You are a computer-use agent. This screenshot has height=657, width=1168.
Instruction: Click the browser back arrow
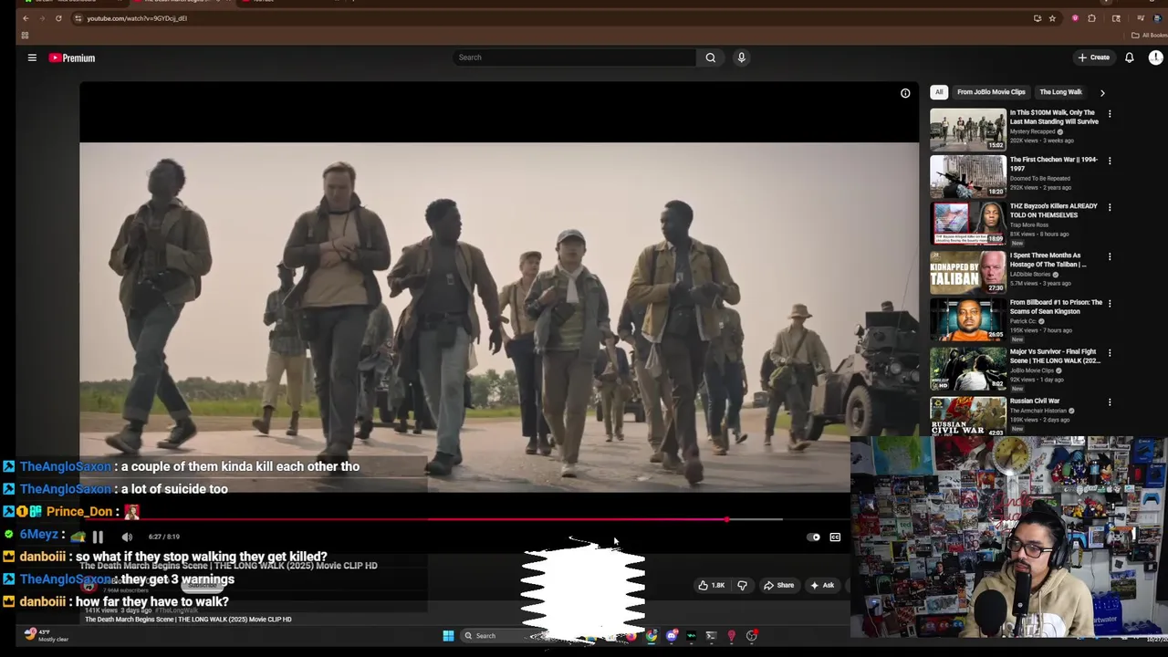[x=26, y=18]
